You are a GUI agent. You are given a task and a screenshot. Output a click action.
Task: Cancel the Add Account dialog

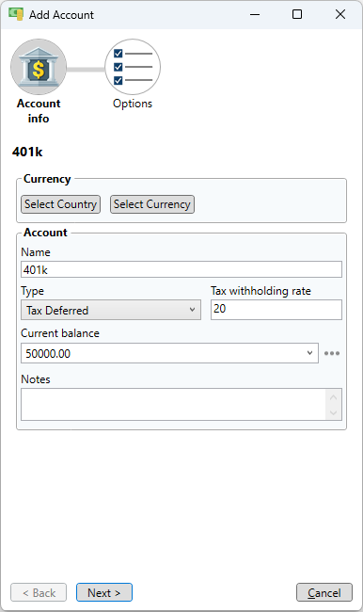coord(324,592)
